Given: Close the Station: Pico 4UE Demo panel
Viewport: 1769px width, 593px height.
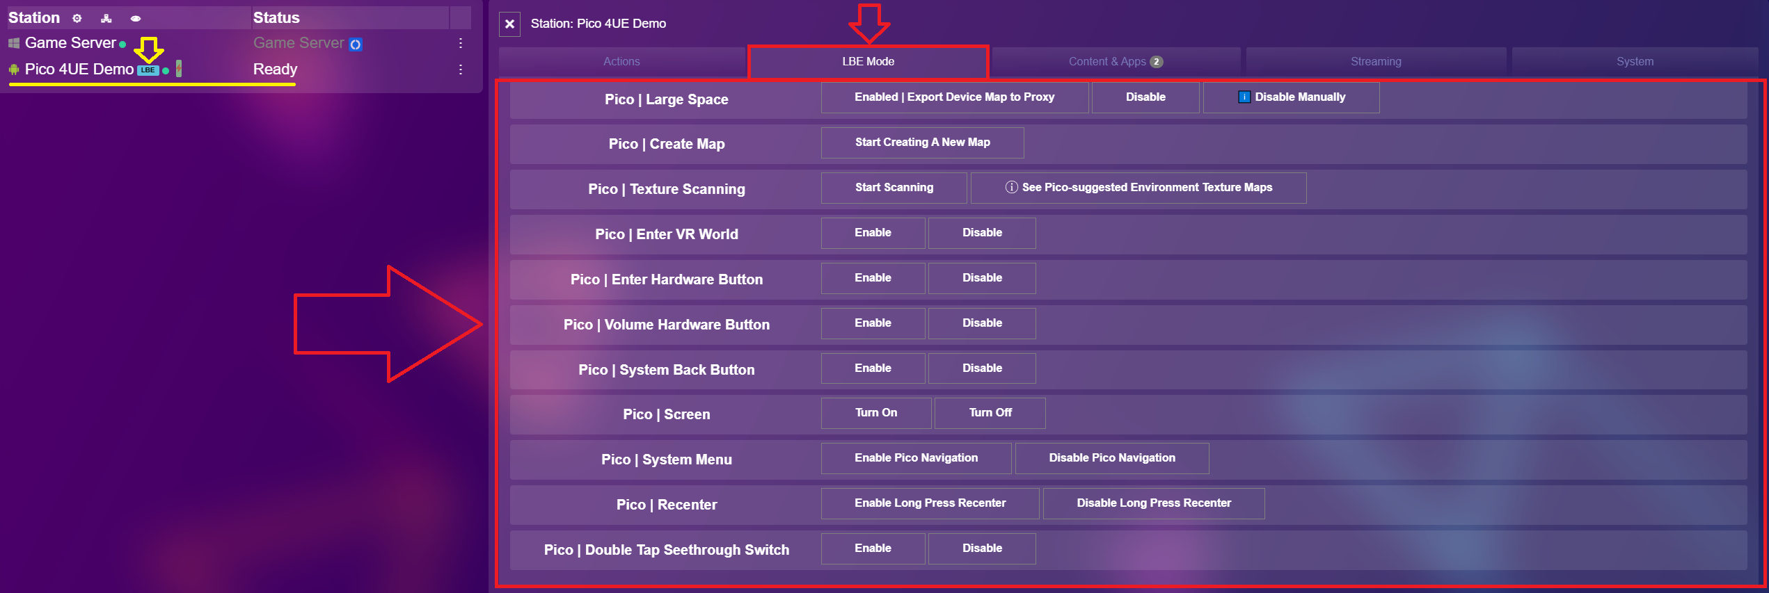Looking at the screenshot, I should [509, 24].
